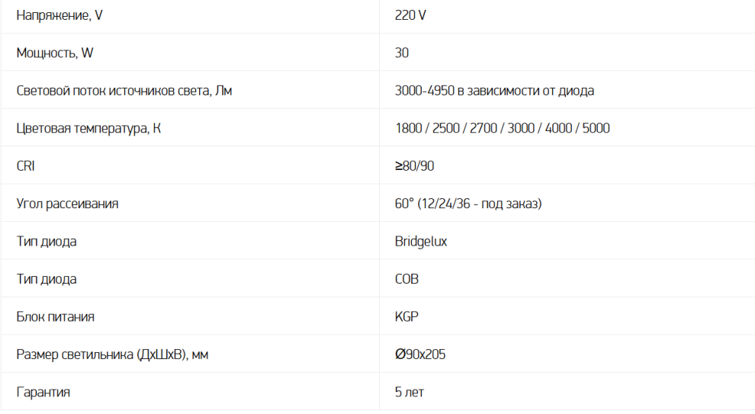755x414 pixels.
Task: Select the ≥80/90 CRI value
Action: pyautogui.click(x=415, y=166)
